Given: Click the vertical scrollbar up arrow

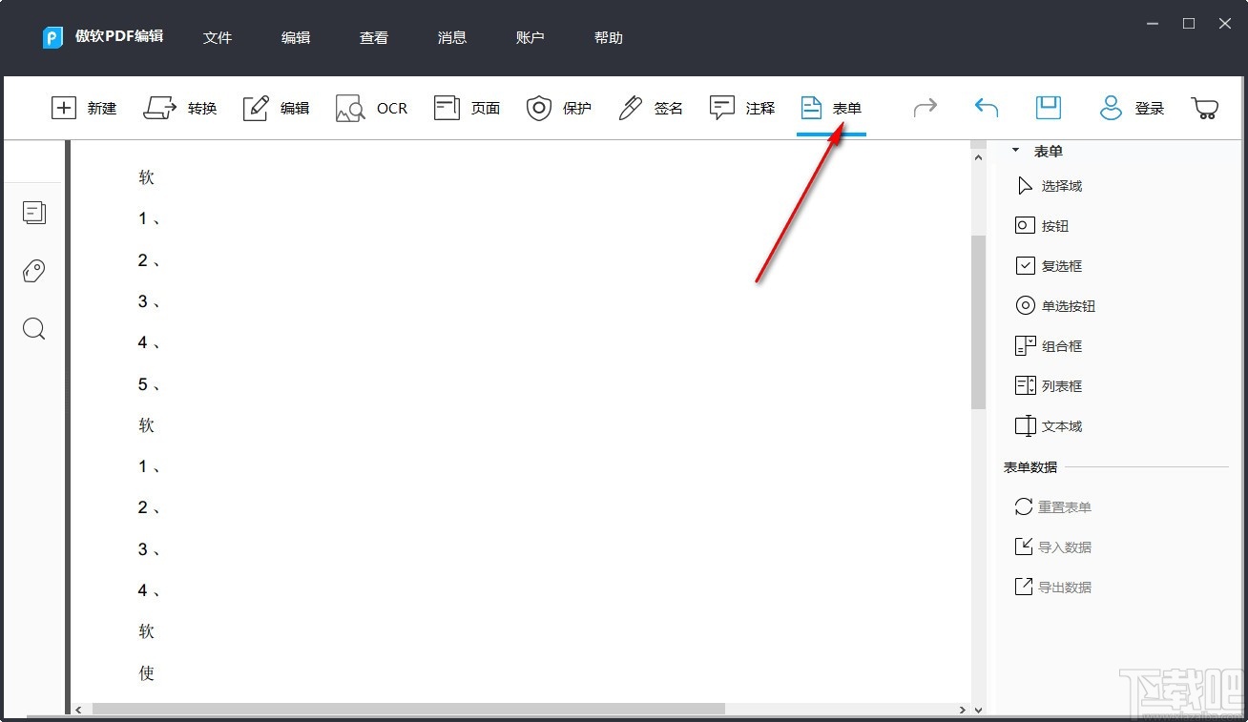Looking at the screenshot, I should click(978, 156).
